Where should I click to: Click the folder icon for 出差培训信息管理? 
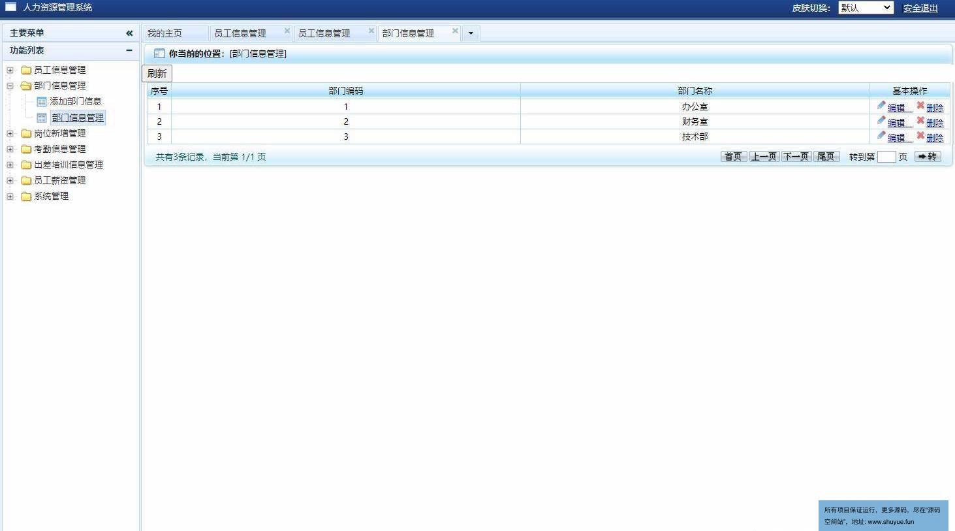tap(26, 165)
